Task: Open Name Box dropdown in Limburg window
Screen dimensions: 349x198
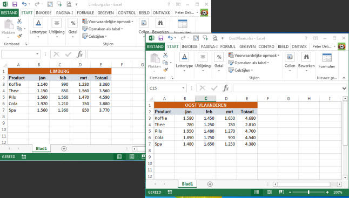Action: pyautogui.click(x=37, y=54)
